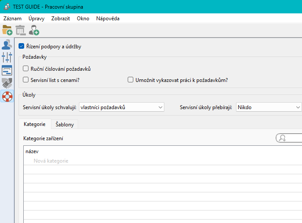302x223 pixels.
Task: Expand Servisní úkoly přebírají dropdown
Action: point(268,107)
